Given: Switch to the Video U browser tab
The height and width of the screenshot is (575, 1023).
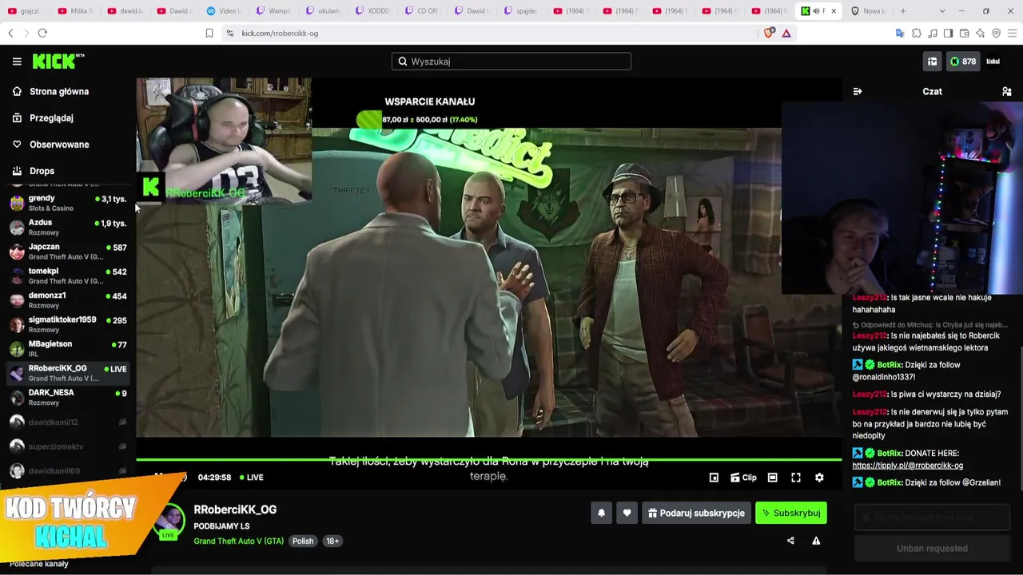Looking at the screenshot, I should click(x=224, y=11).
